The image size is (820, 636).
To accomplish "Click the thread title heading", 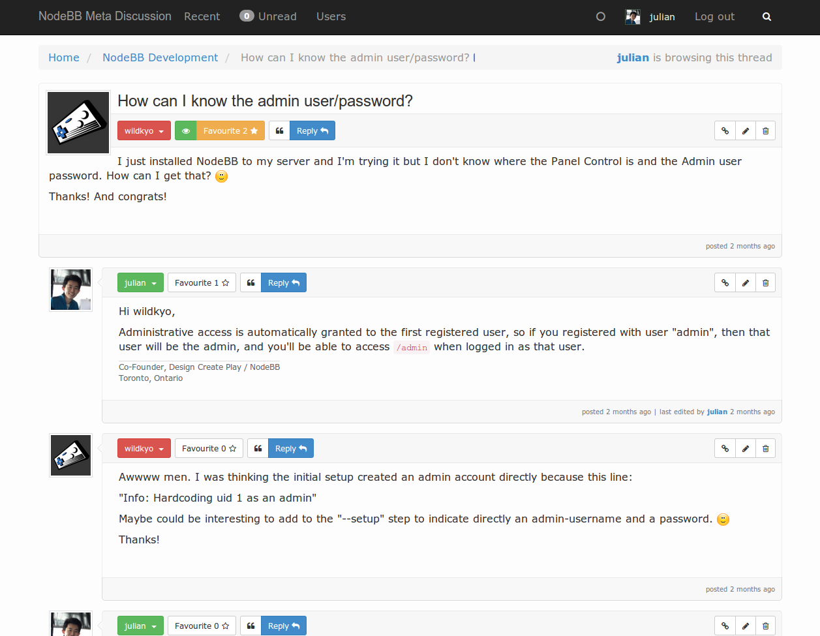I will pyautogui.click(x=265, y=101).
